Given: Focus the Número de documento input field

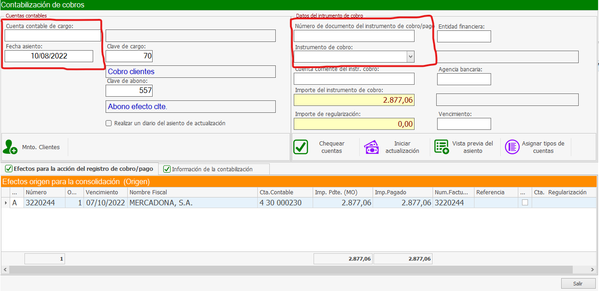Looking at the screenshot, I should pos(354,36).
